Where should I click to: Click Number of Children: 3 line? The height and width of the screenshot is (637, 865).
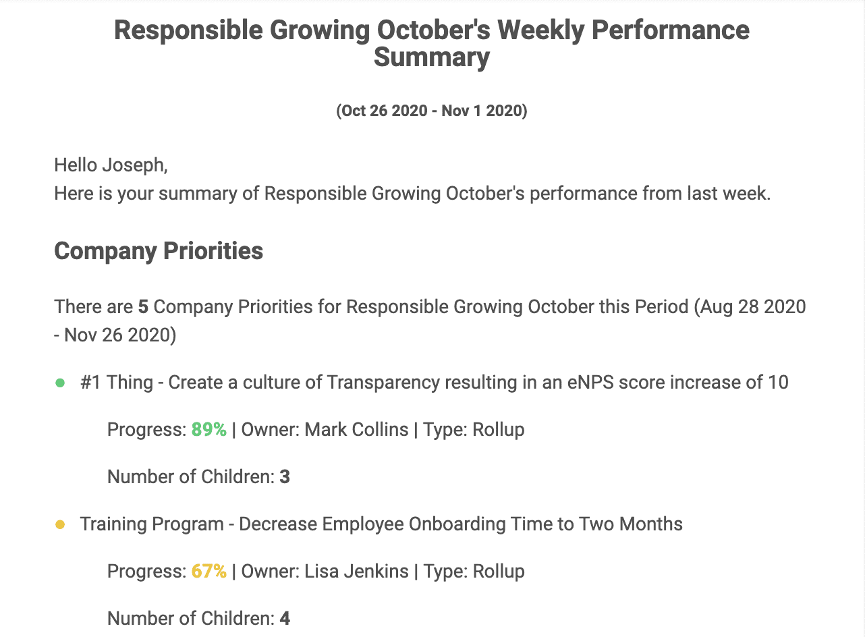coord(198,477)
